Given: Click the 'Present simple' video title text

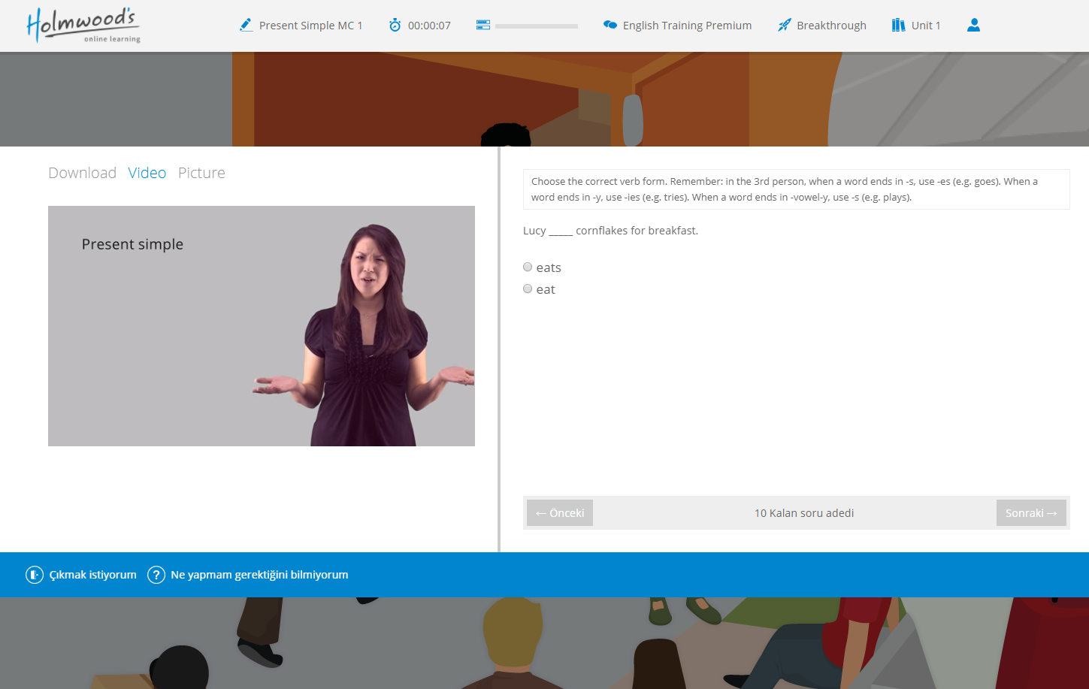Looking at the screenshot, I should click(x=132, y=244).
